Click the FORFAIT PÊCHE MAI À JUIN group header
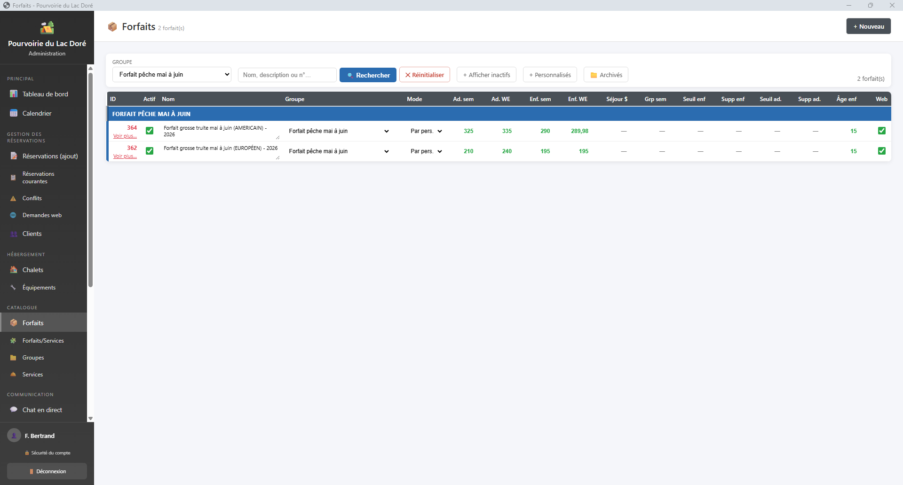 point(499,114)
